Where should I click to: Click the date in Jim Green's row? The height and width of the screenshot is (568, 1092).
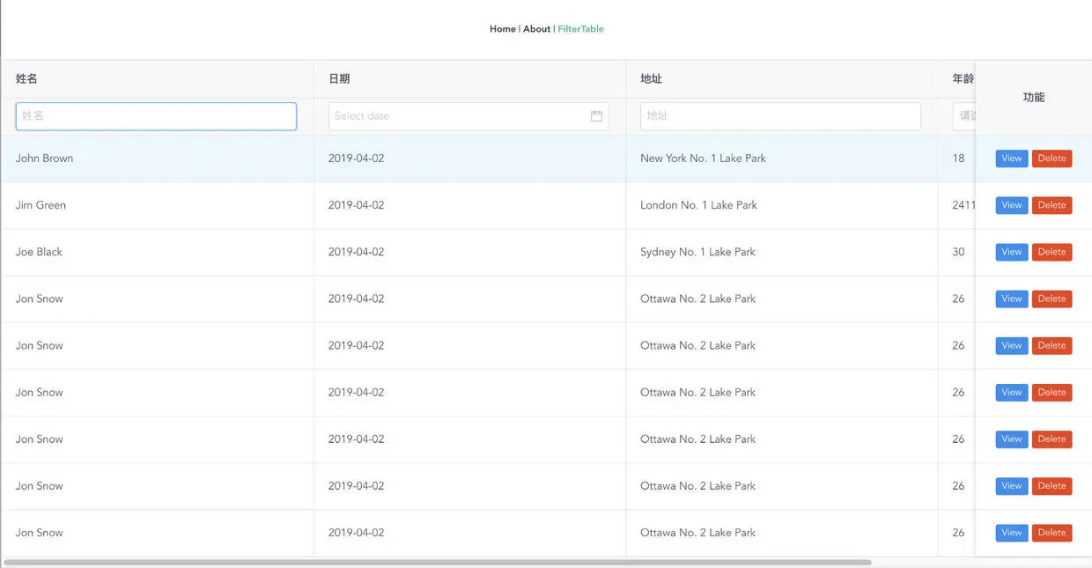coord(356,205)
